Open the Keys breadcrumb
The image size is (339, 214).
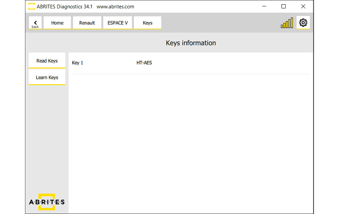pyautogui.click(x=148, y=23)
